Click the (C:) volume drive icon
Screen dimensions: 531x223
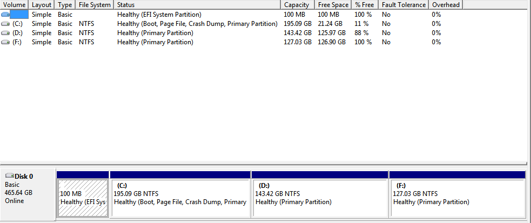tap(5, 24)
